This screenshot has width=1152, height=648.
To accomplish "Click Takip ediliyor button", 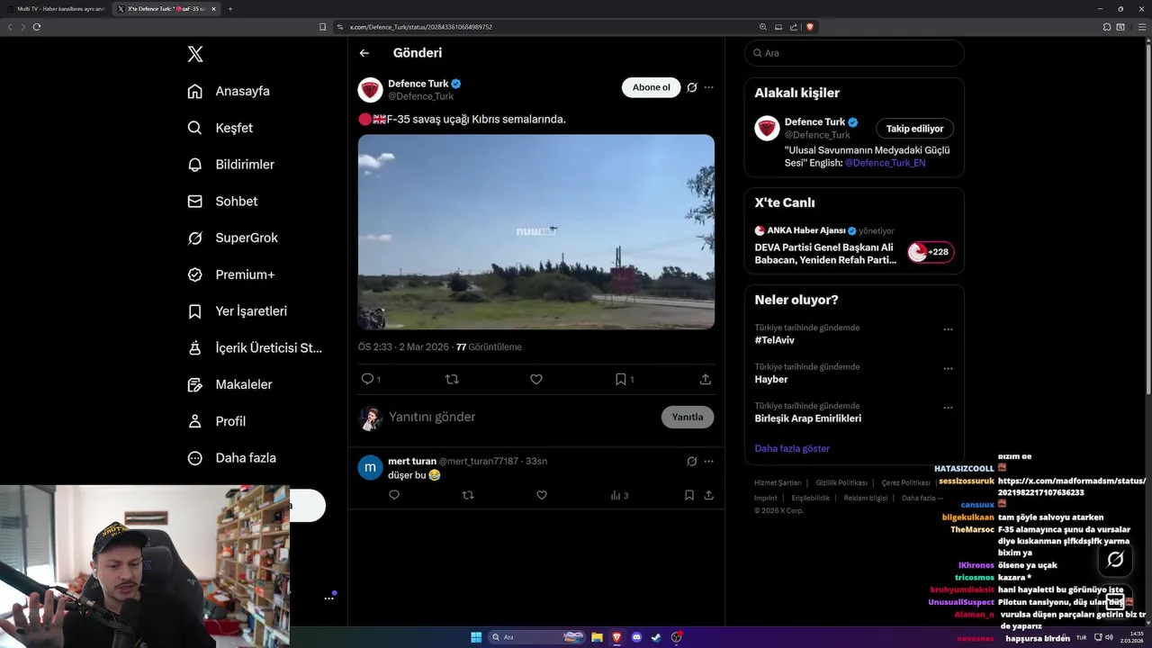I will tap(915, 129).
